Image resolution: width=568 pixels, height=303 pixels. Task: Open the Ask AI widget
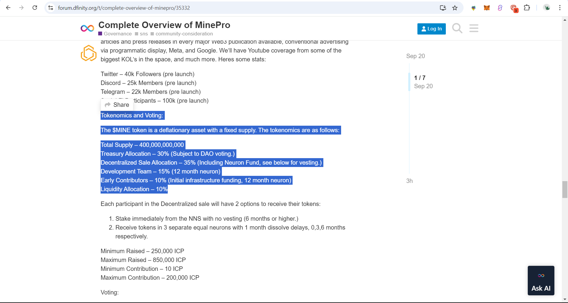tap(541, 281)
